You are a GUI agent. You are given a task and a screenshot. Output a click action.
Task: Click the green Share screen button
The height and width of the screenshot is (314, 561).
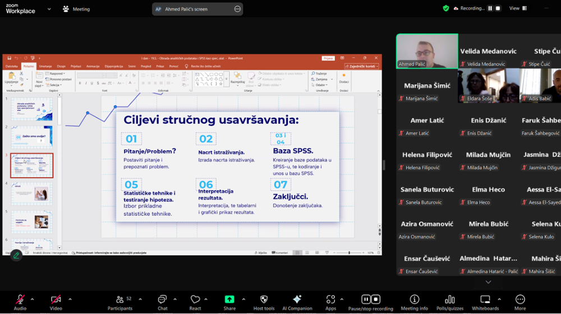tap(229, 299)
